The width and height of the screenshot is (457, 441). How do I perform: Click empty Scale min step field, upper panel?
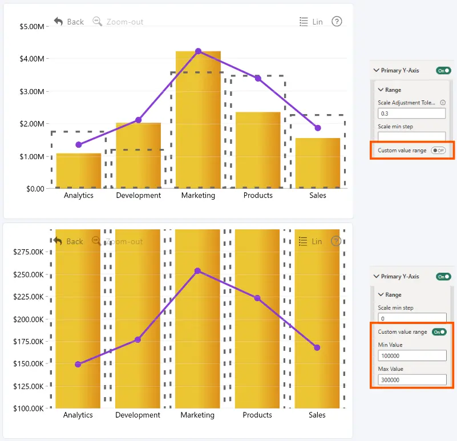click(x=411, y=136)
